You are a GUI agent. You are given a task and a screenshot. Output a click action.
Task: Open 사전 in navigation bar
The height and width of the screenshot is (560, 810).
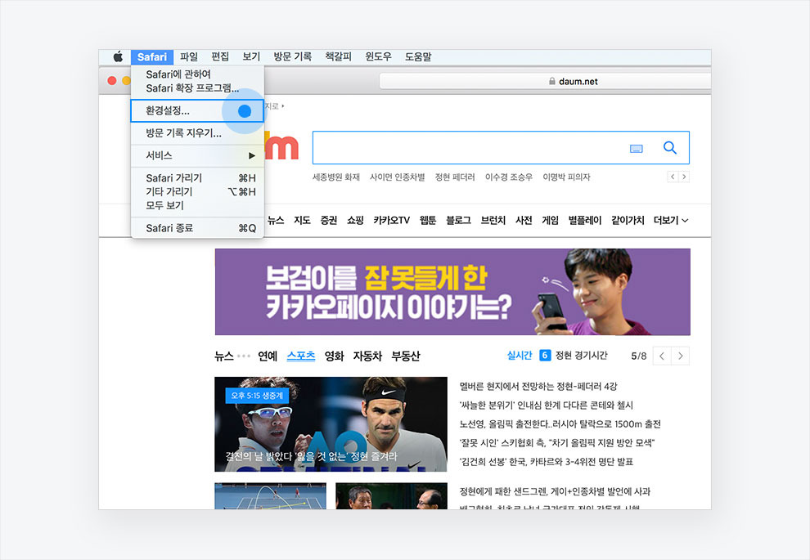524,221
